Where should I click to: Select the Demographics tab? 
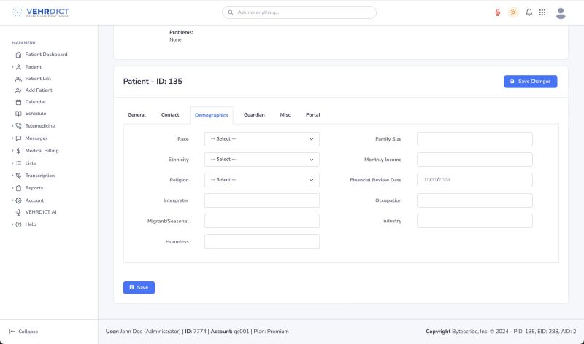(212, 115)
